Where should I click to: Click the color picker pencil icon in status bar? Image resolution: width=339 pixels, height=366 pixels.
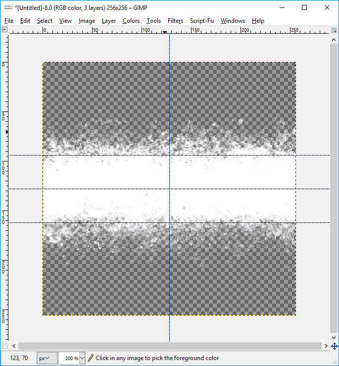tap(91, 358)
